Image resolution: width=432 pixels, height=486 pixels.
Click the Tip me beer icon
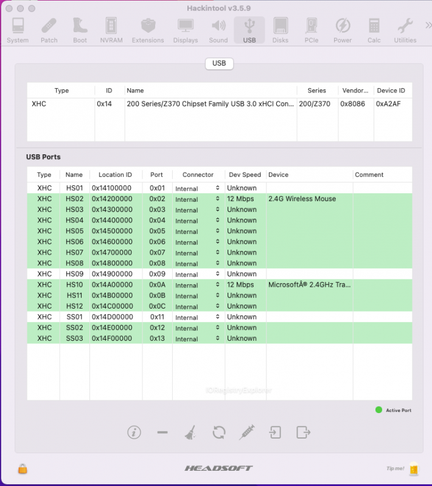(414, 468)
